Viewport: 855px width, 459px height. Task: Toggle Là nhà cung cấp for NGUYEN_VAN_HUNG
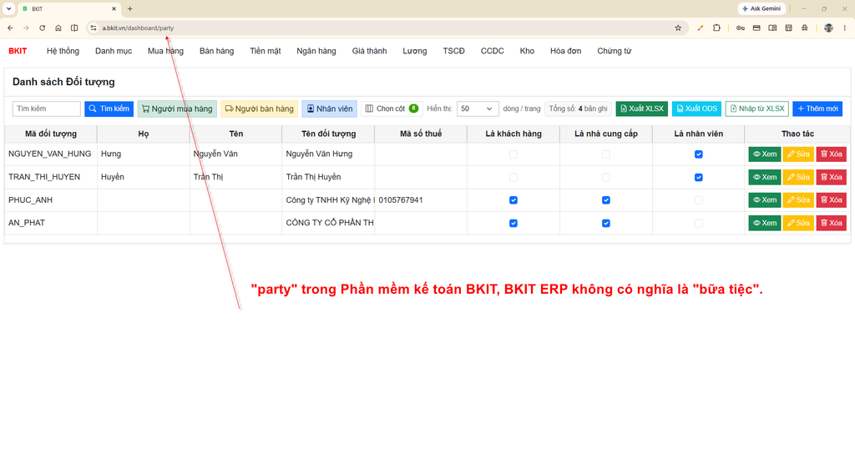[x=606, y=154]
